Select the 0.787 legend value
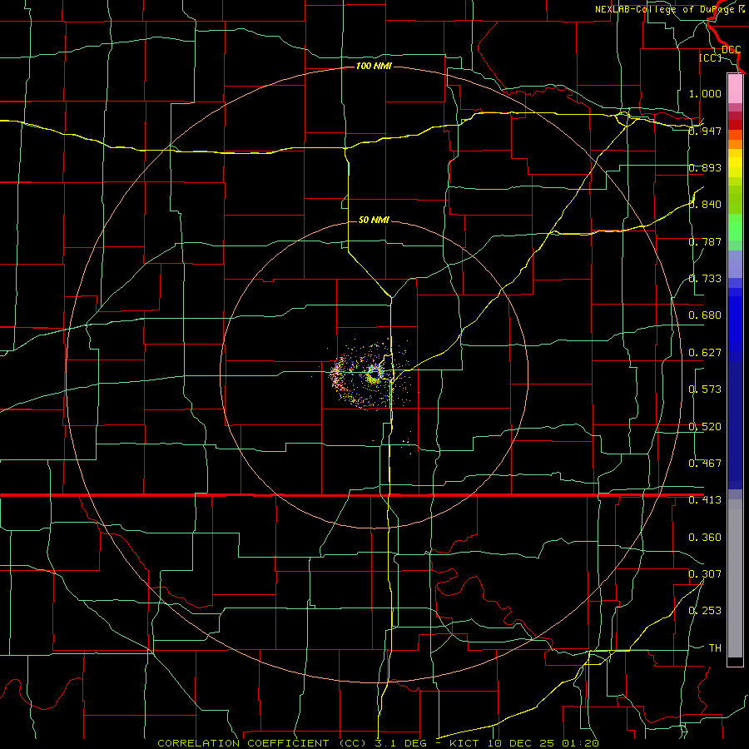The height and width of the screenshot is (749, 749). [705, 241]
